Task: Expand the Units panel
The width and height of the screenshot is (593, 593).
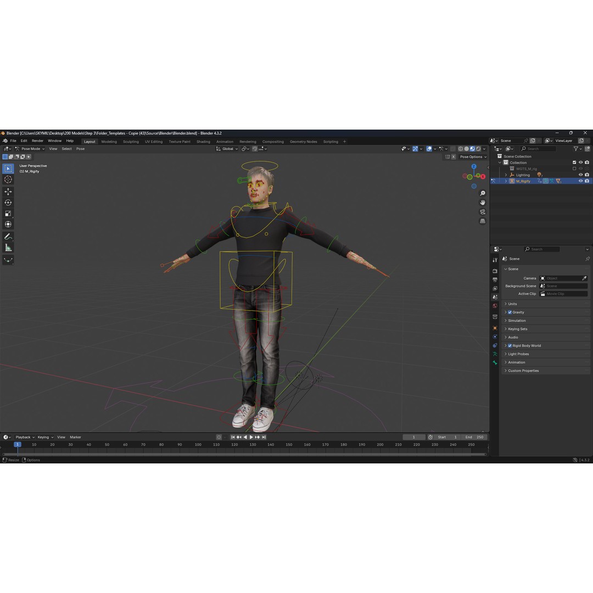Action: pyautogui.click(x=545, y=304)
